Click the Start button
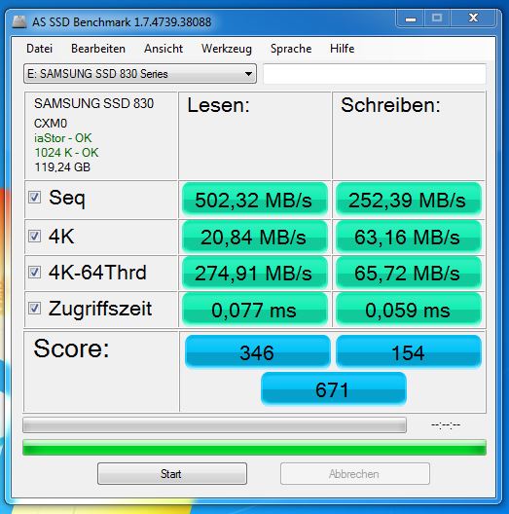Image resolution: width=509 pixels, height=514 pixels. 172,474
